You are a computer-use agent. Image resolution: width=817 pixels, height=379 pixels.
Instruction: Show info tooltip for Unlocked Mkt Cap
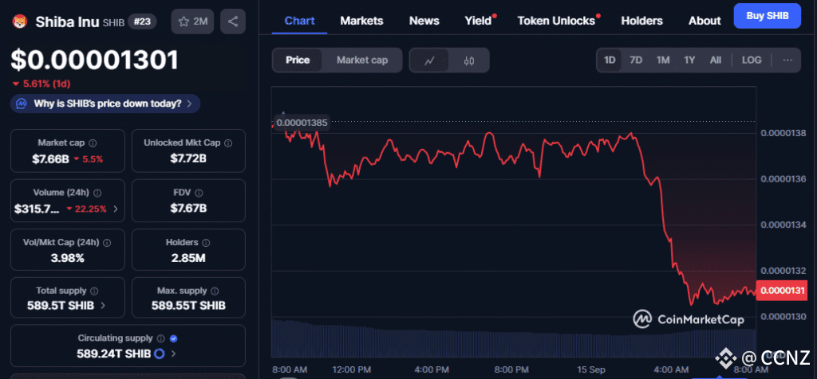[x=228, y=143]
